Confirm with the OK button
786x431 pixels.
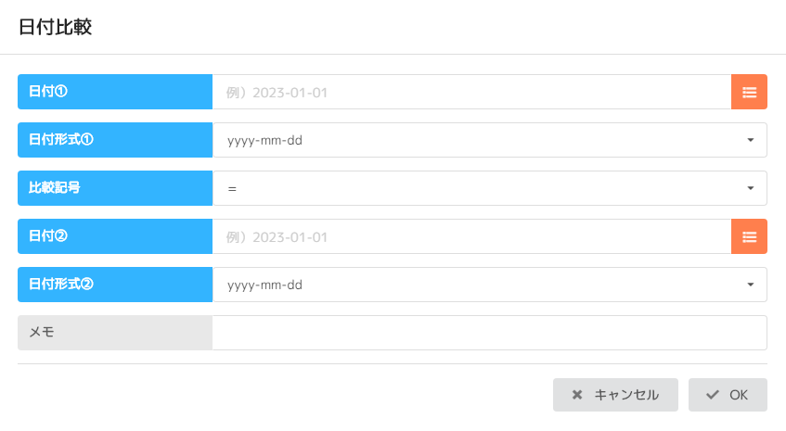pos(728,395)
